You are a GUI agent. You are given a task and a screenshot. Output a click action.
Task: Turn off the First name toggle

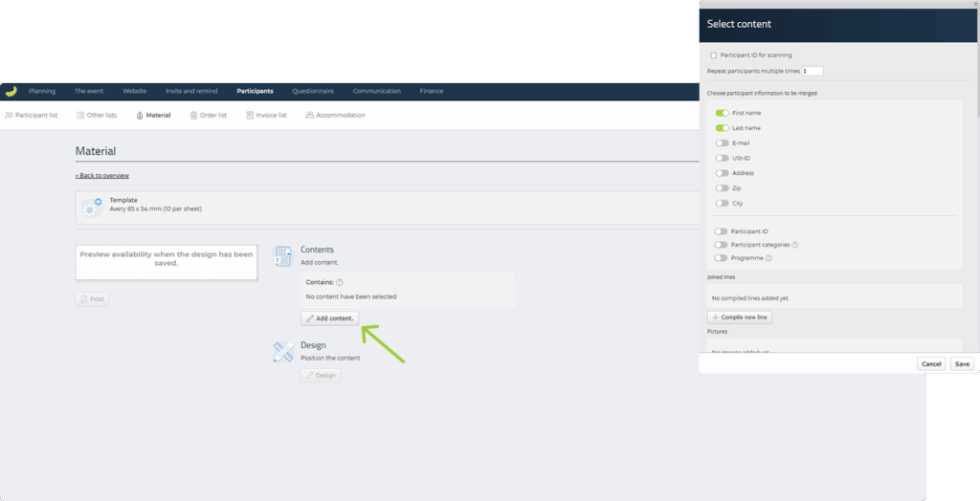[722, 113]
